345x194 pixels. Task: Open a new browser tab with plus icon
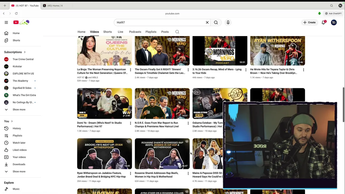pos(5,6)
